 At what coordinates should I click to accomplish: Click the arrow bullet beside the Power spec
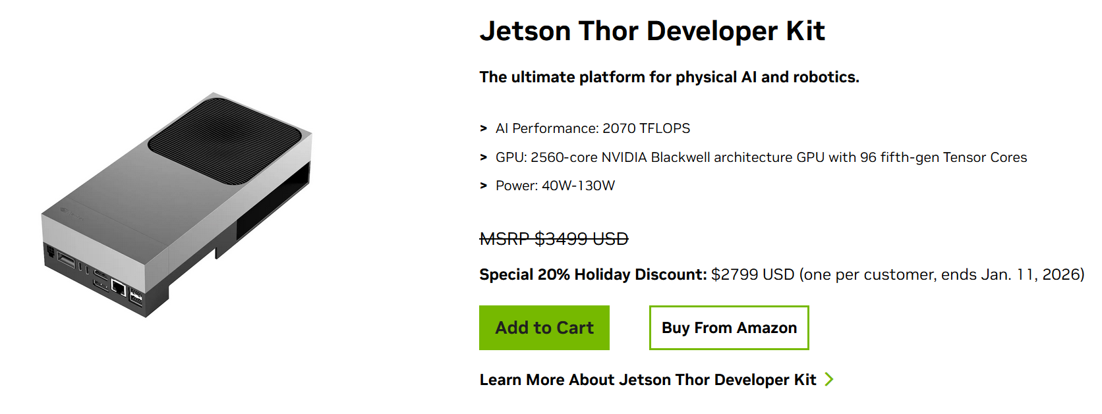click(x=483, y=186)
